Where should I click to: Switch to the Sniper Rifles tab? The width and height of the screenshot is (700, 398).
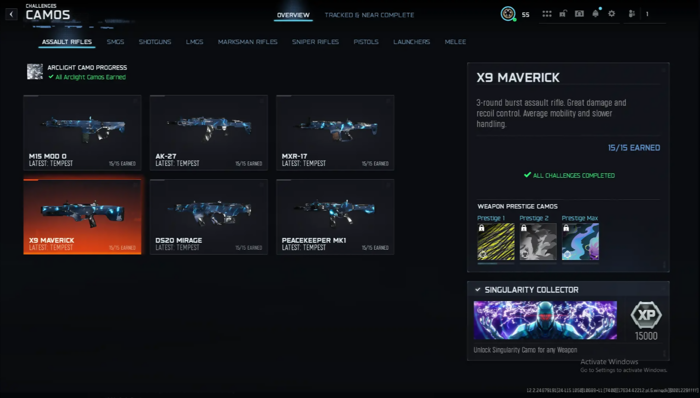315,42
